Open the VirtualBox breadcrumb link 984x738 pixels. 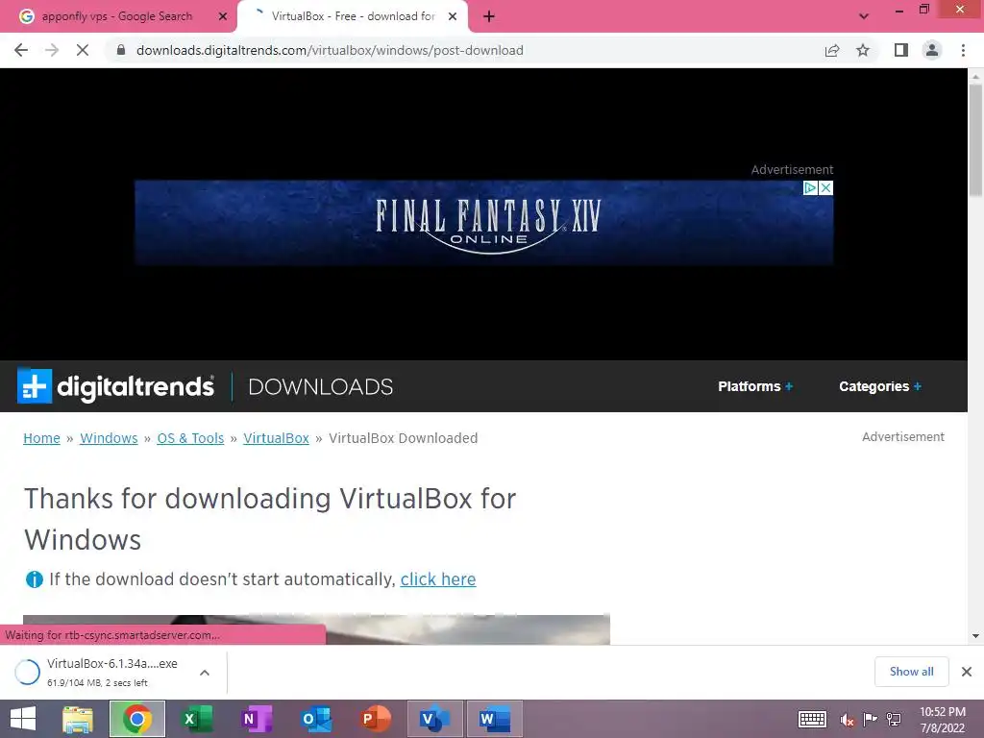(x=276, y=438)
